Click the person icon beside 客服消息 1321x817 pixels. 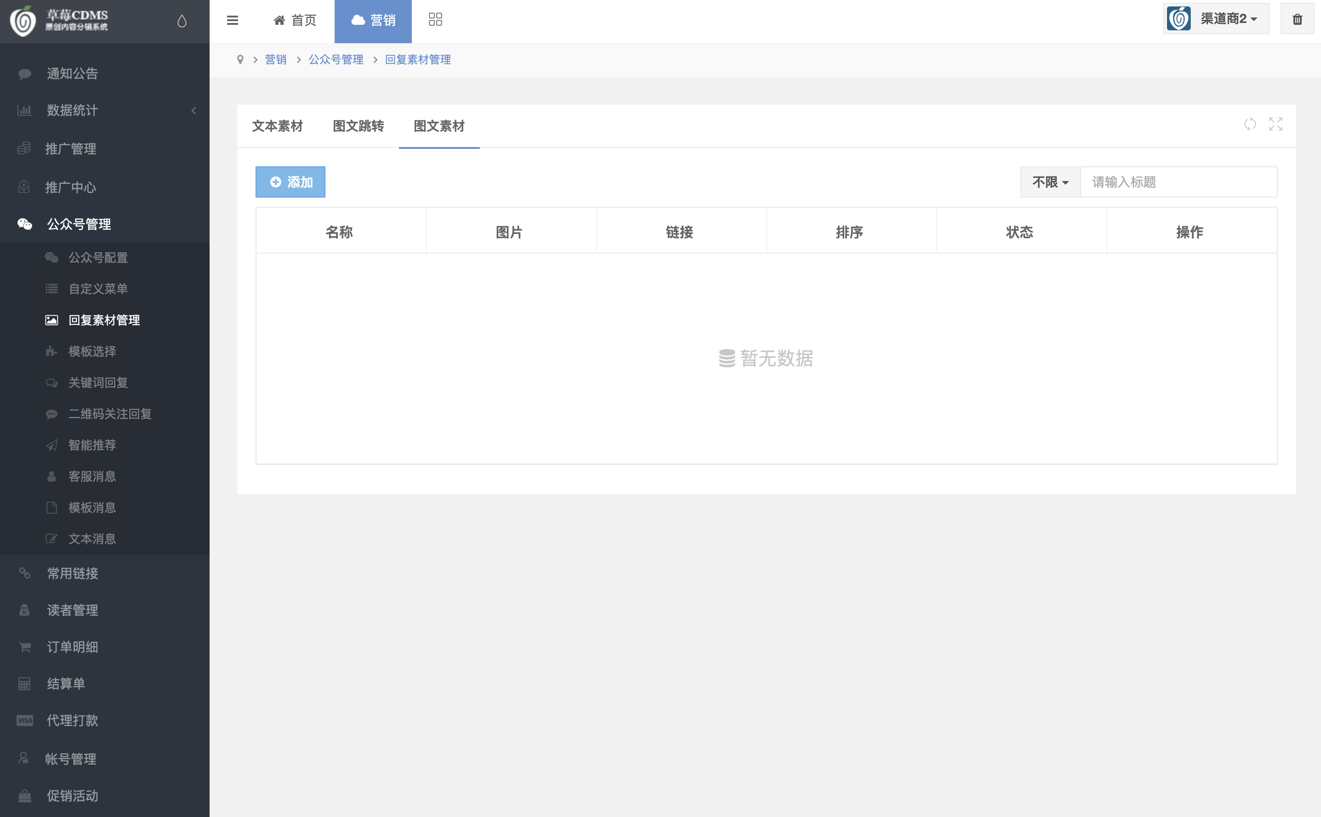point(51,476)
